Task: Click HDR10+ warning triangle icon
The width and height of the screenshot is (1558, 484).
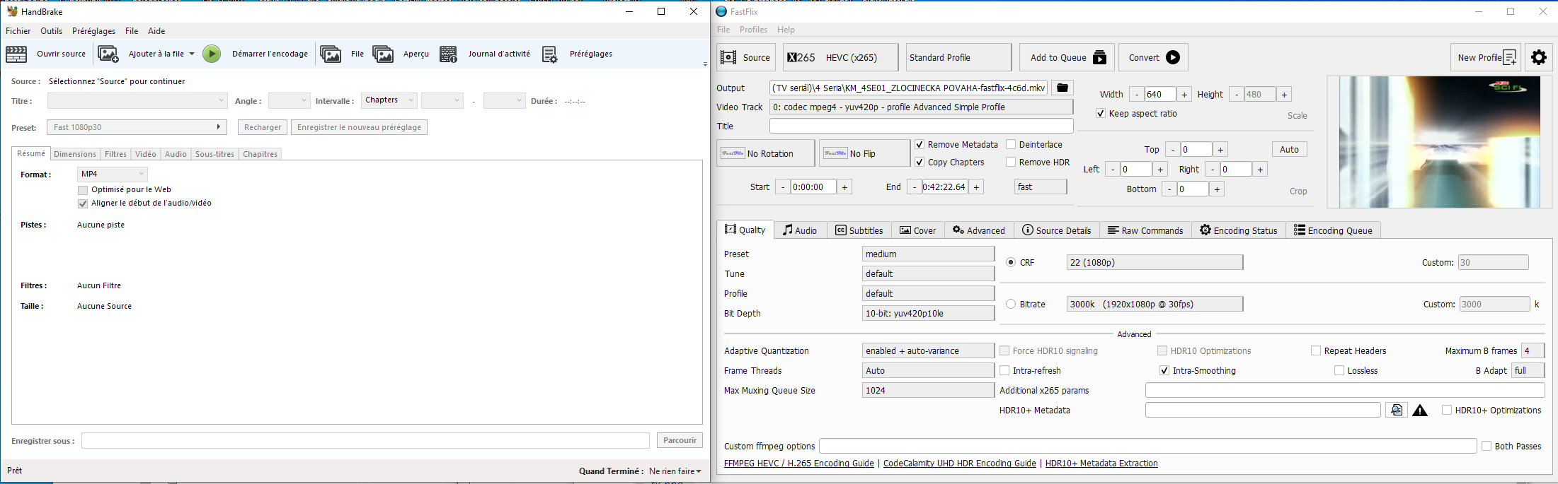Action: pos(1420,410)
